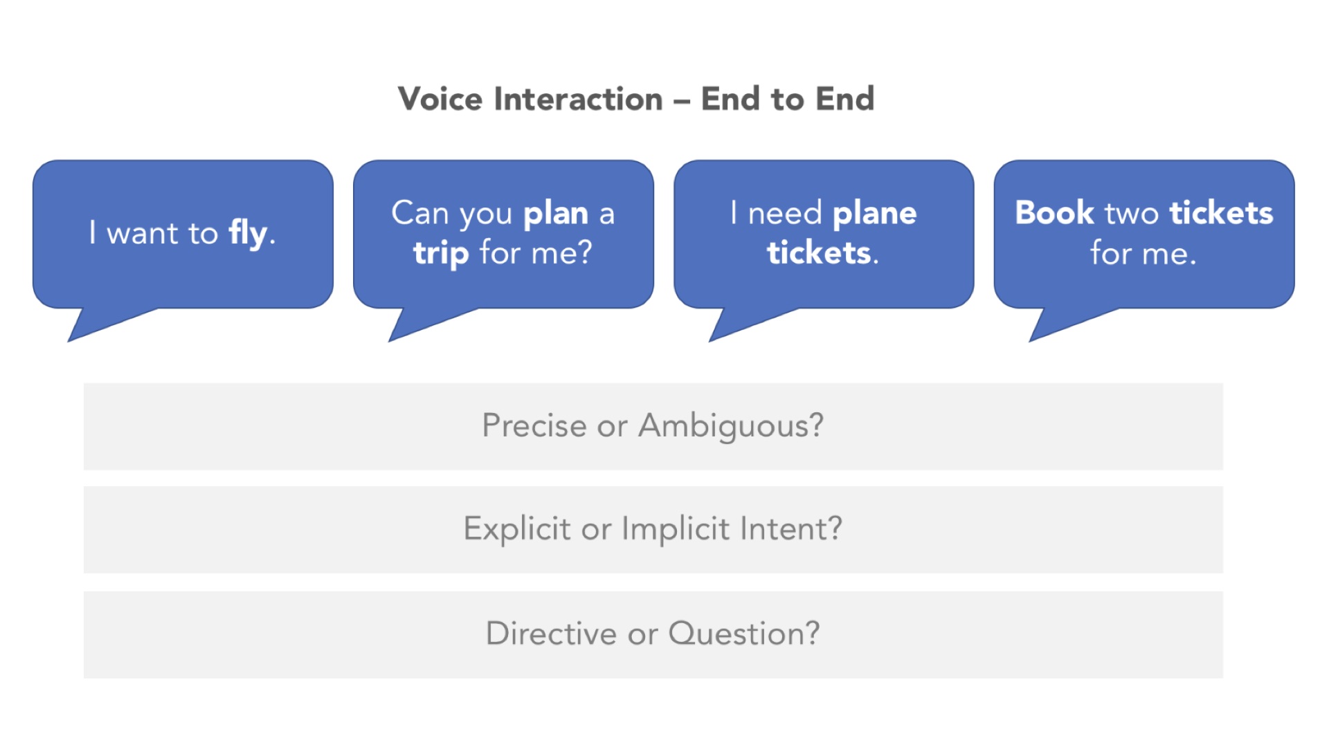
Task: Click the bold word "fly"
Action: (248, 233)
